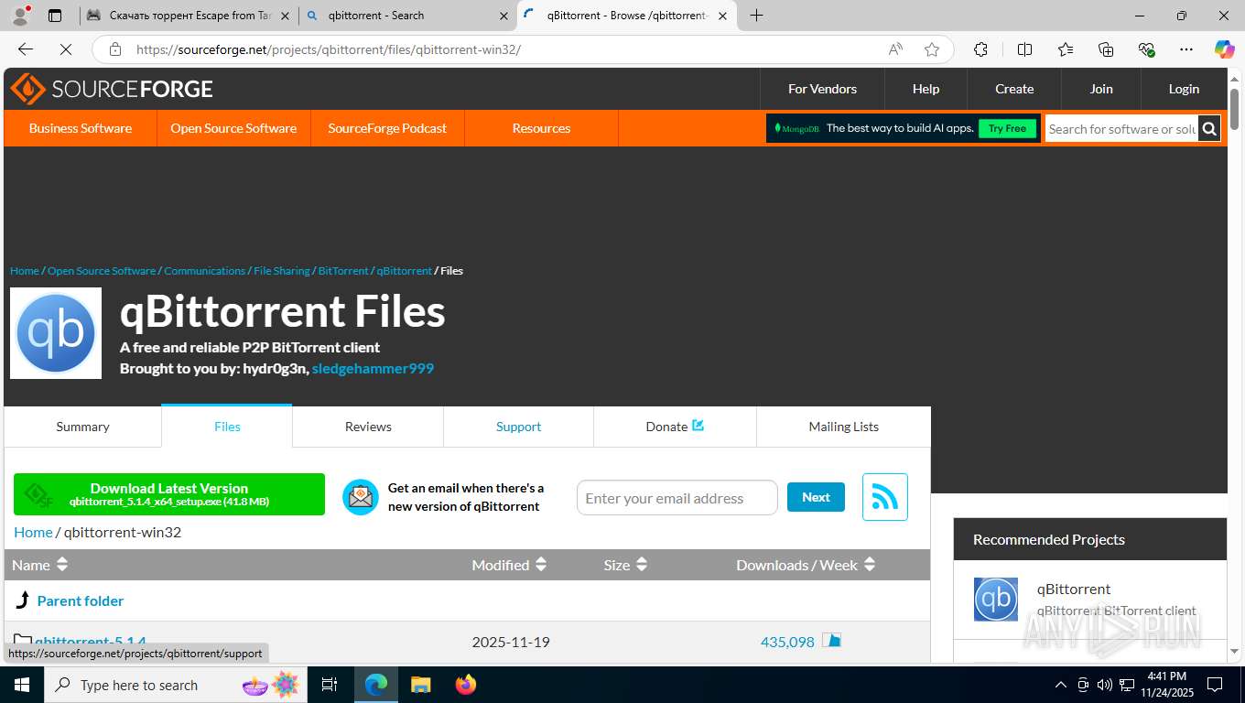Image resolution: width=1245 pixels, height=703 pixels.
Task: Open Copilot icon
Action: [1225, 49]
